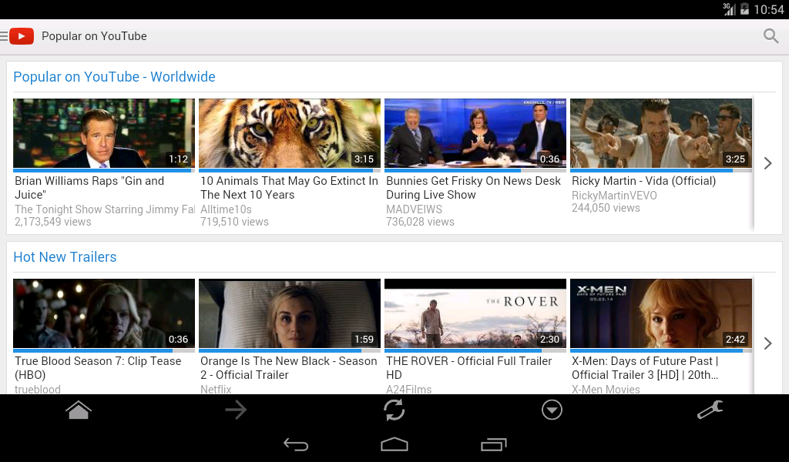Select title 'X-Men: Days of Future Past'
The image size is (789, 462).
click(x=645, y=368)
